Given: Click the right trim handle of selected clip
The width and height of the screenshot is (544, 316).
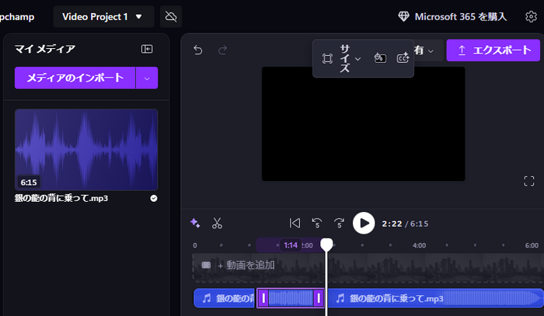Looking at the screenshot, I should pyautogui.click(x=319, y=298).
